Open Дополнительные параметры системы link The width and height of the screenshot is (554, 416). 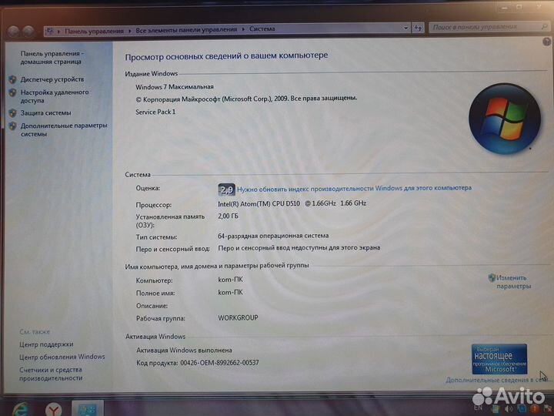click(x=64, y=129)
